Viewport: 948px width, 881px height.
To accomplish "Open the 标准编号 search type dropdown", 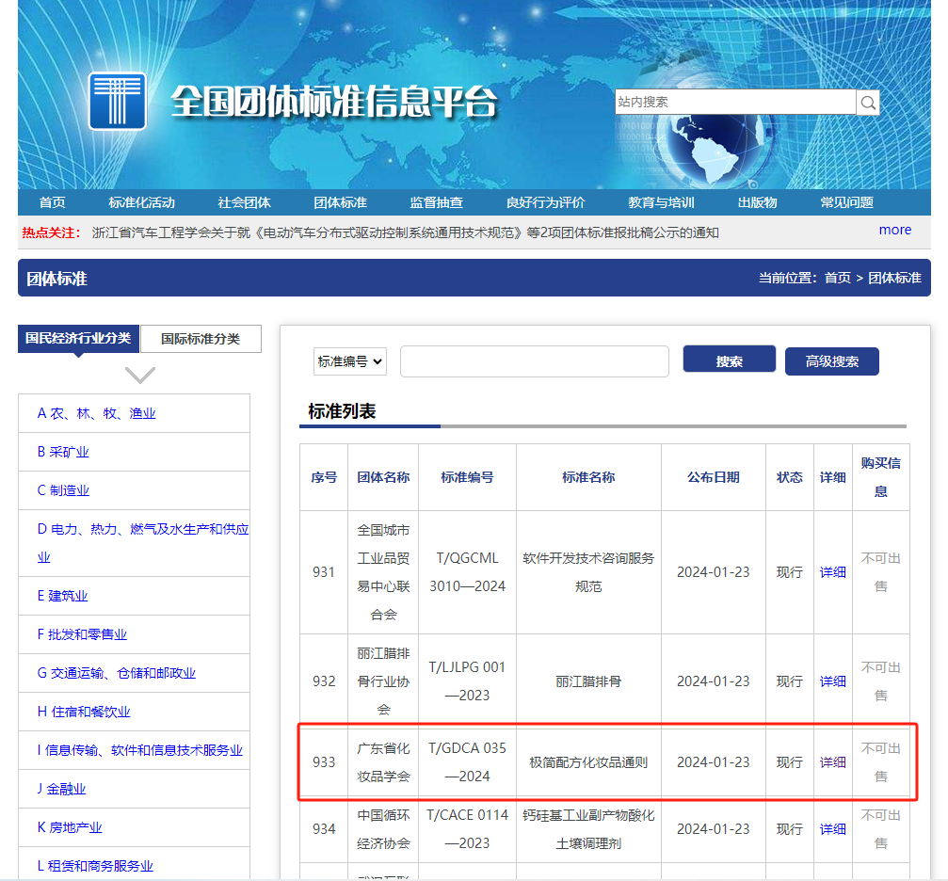I will pyautogui.click(x=350, y=361).
